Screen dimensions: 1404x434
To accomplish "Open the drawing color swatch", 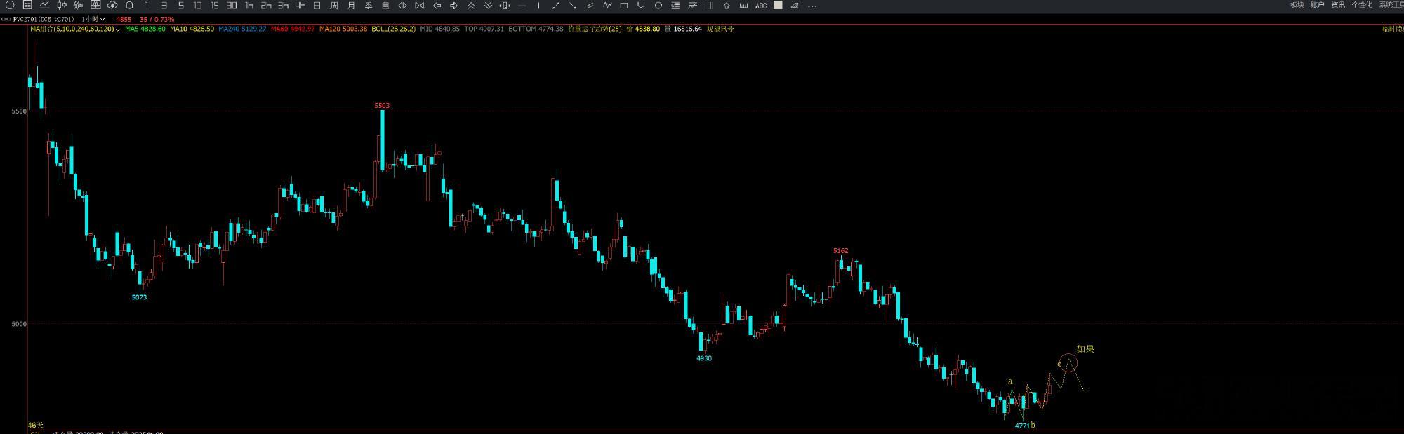I will pyautogui.click(x=778, y=5).
